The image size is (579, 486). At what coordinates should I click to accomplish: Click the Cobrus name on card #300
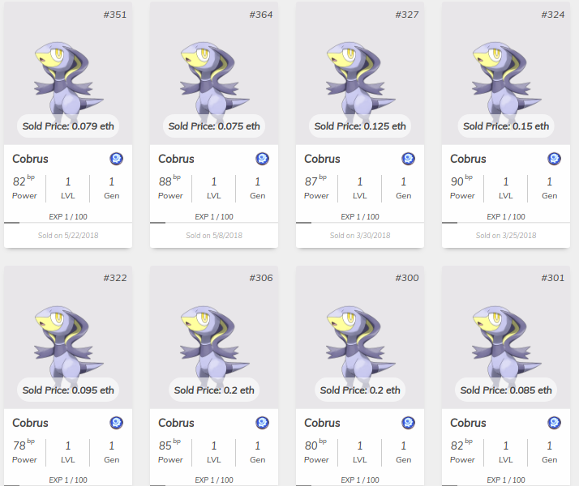[x=322, y=423]
